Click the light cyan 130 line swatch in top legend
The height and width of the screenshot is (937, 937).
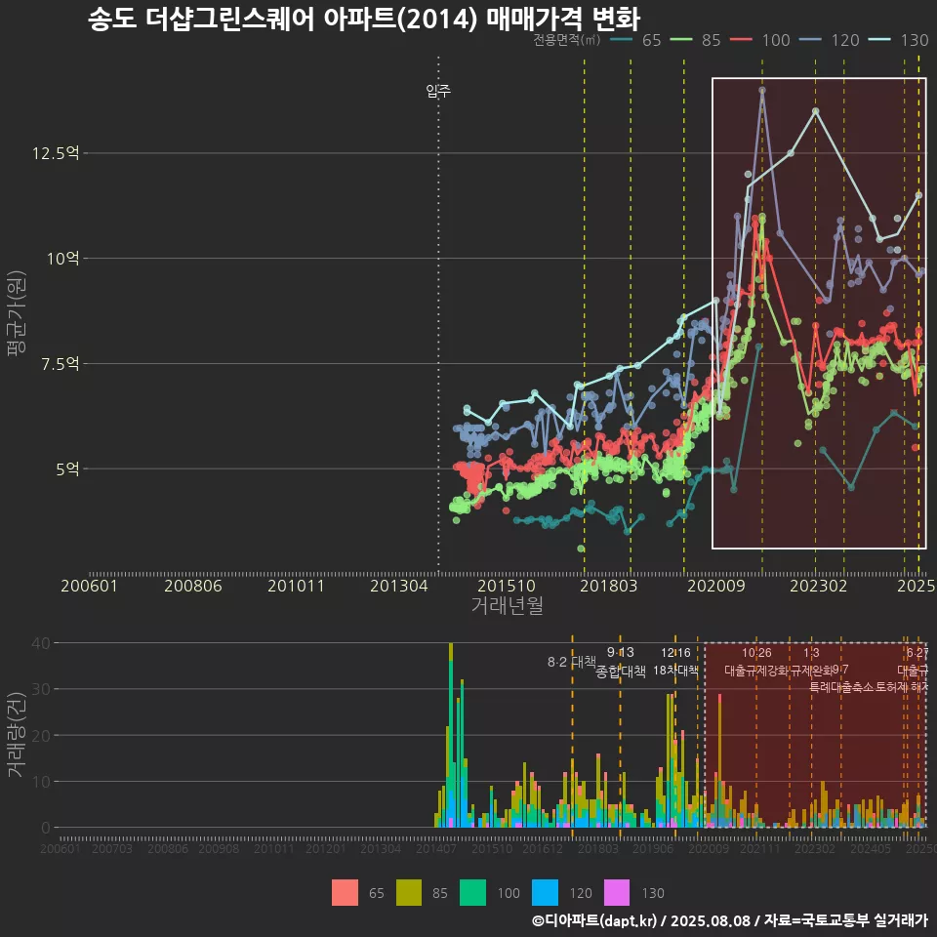coord(879,40)
